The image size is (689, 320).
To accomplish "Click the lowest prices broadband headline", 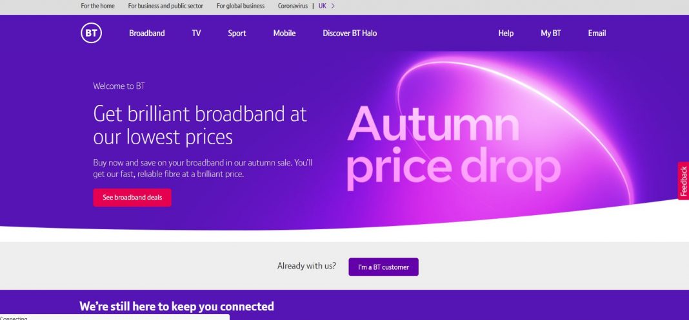I will 200,125.
